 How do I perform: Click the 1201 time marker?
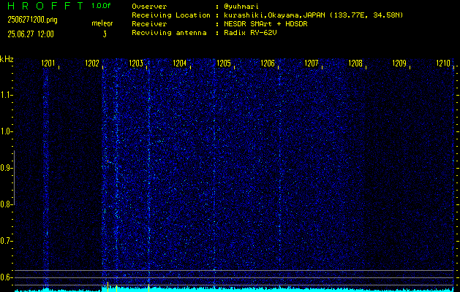(48, 64)
